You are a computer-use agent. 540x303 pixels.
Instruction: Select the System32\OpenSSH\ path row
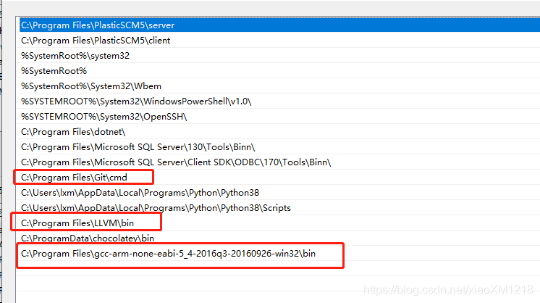click(279, 116)
